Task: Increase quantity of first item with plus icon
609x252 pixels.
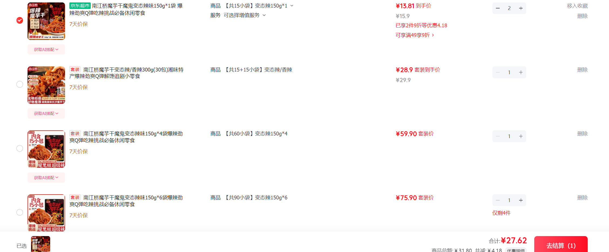Action: click(521, 8)
